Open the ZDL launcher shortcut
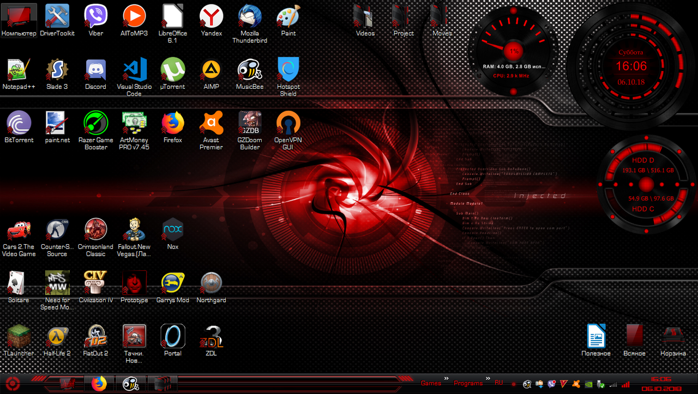 (x=211, y=341)
